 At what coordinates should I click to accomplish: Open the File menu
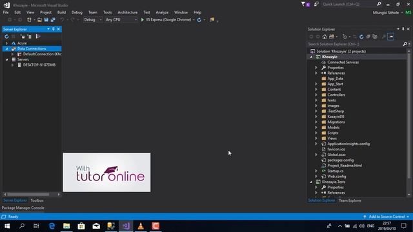coord(6,12)
